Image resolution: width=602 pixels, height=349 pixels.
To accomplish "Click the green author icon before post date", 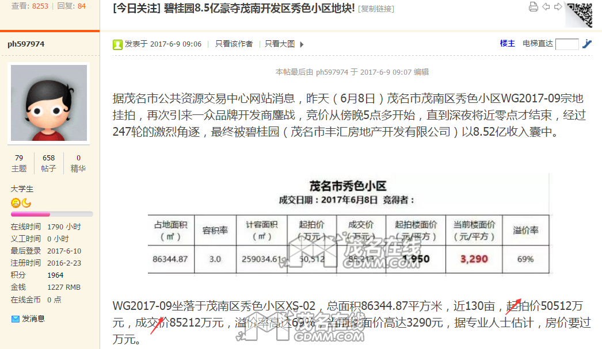I will [117, 44].
